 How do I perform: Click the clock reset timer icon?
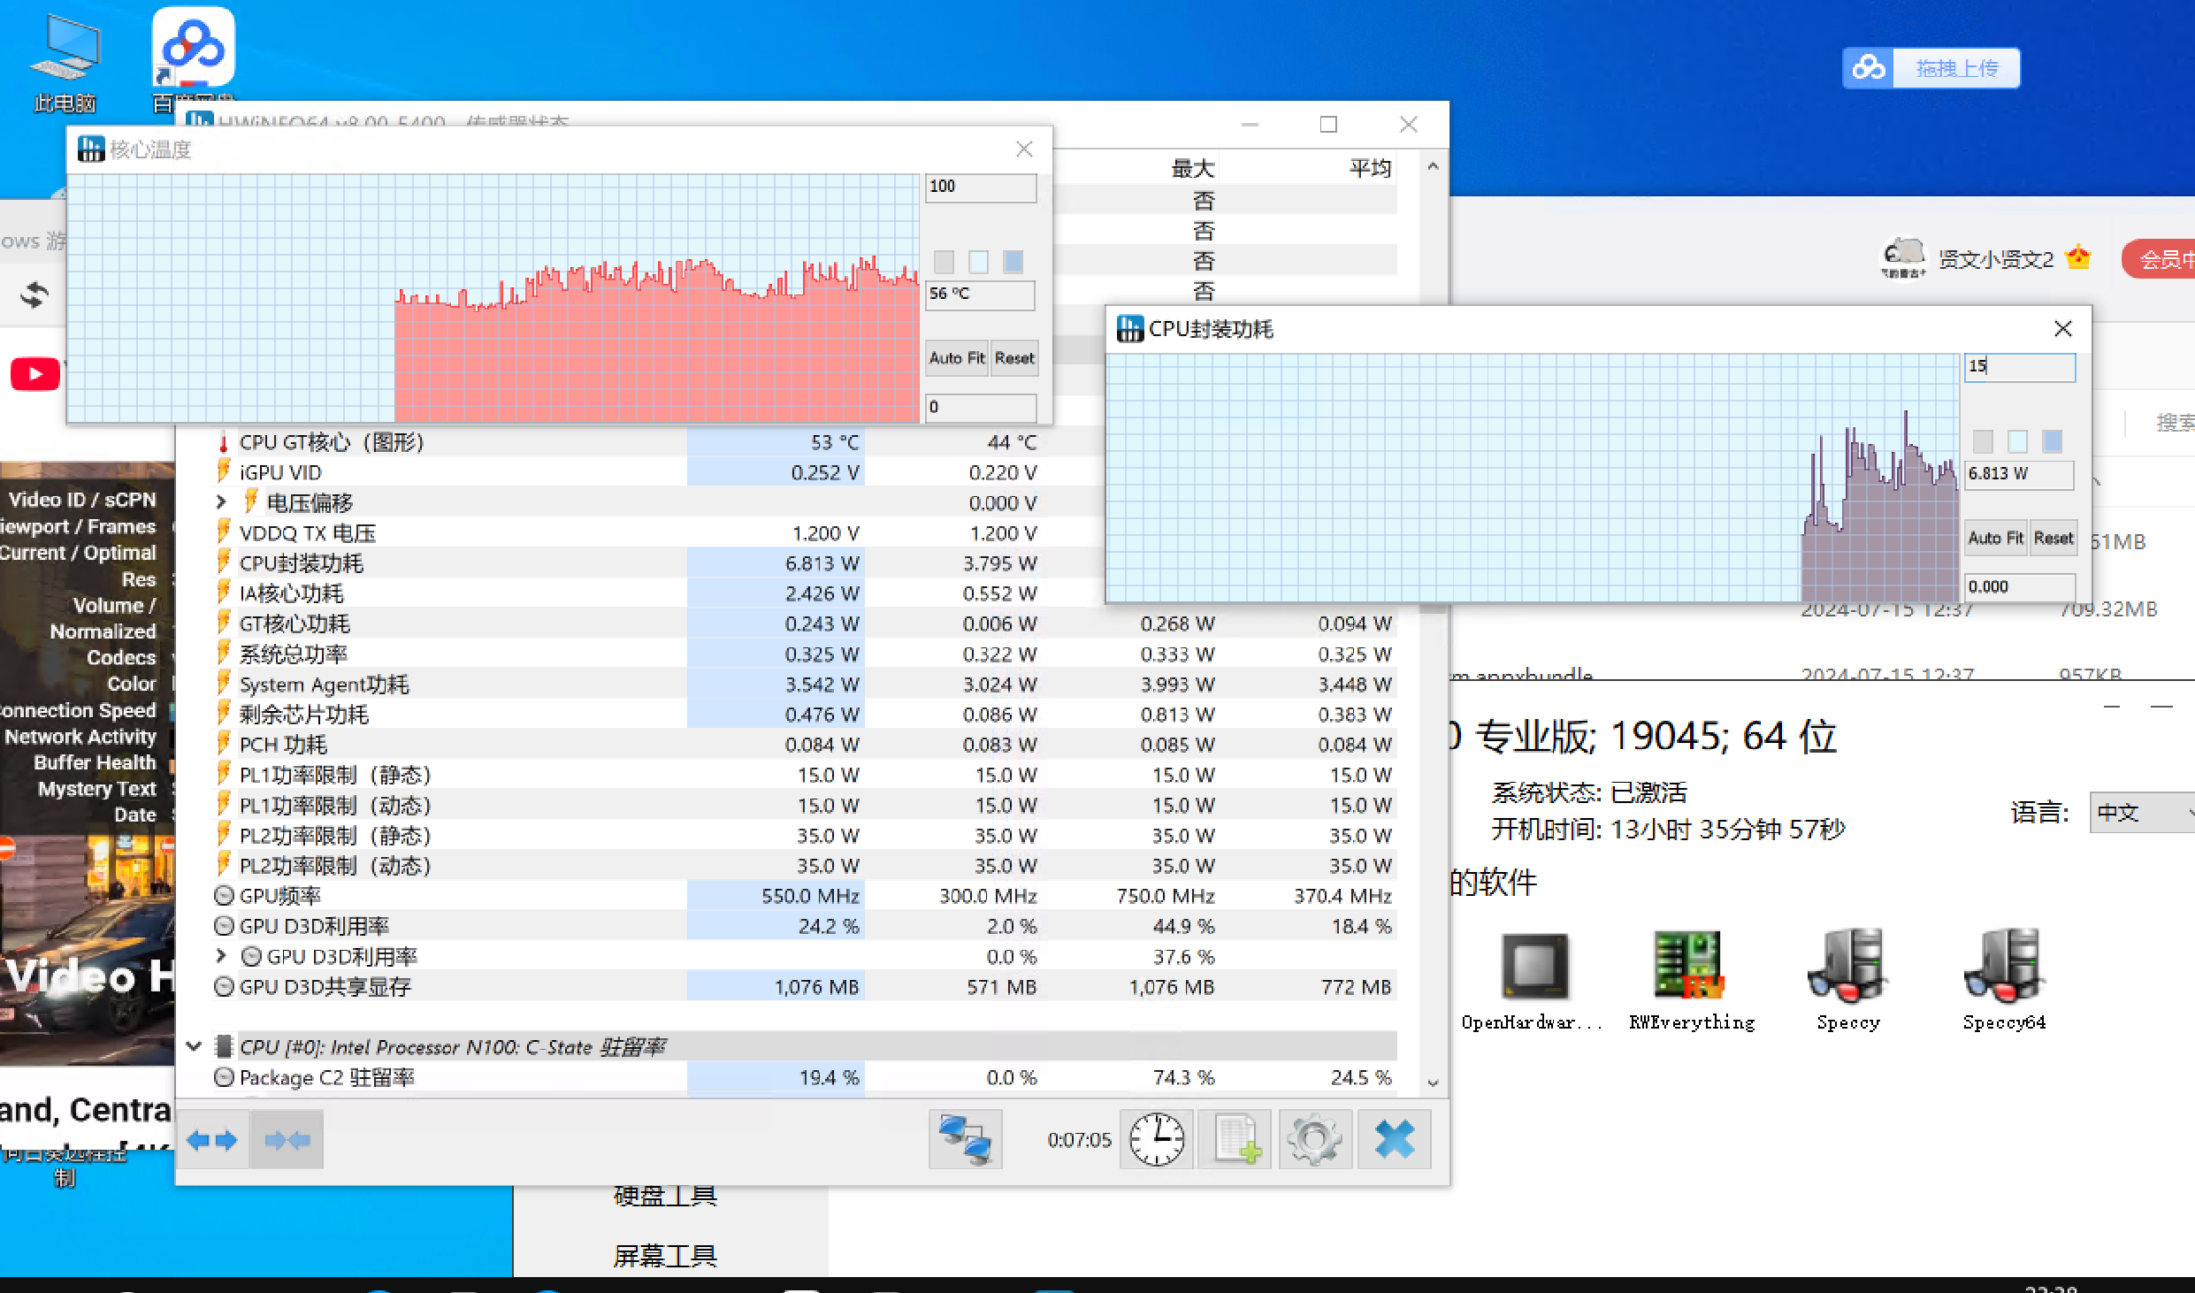(x=1156, y=1139)
